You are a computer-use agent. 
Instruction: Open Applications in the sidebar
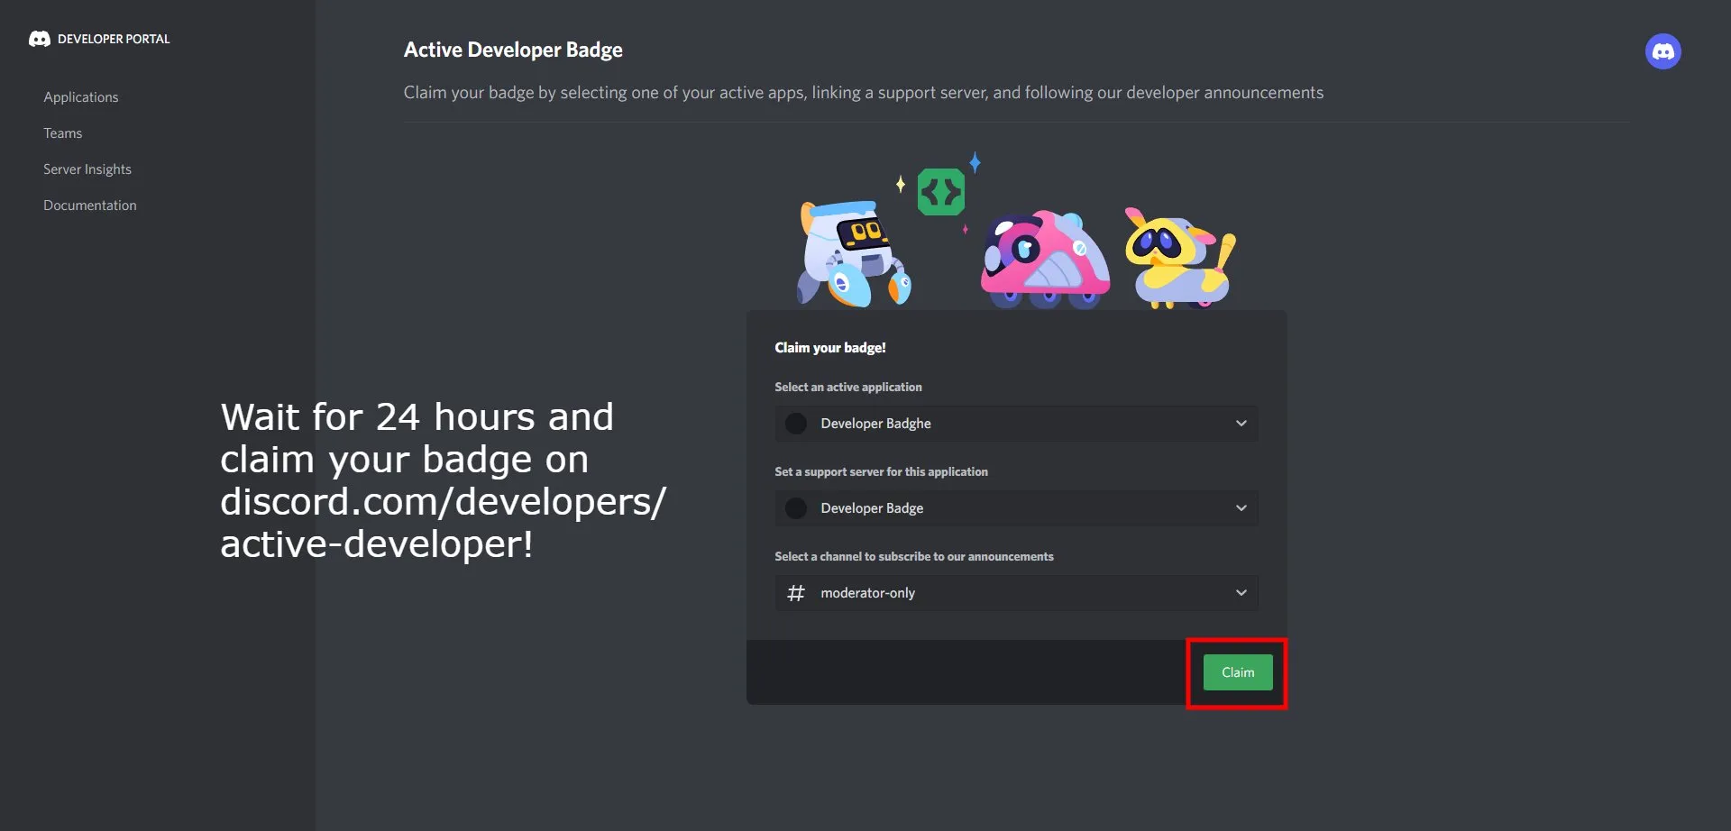click(81, 97)
